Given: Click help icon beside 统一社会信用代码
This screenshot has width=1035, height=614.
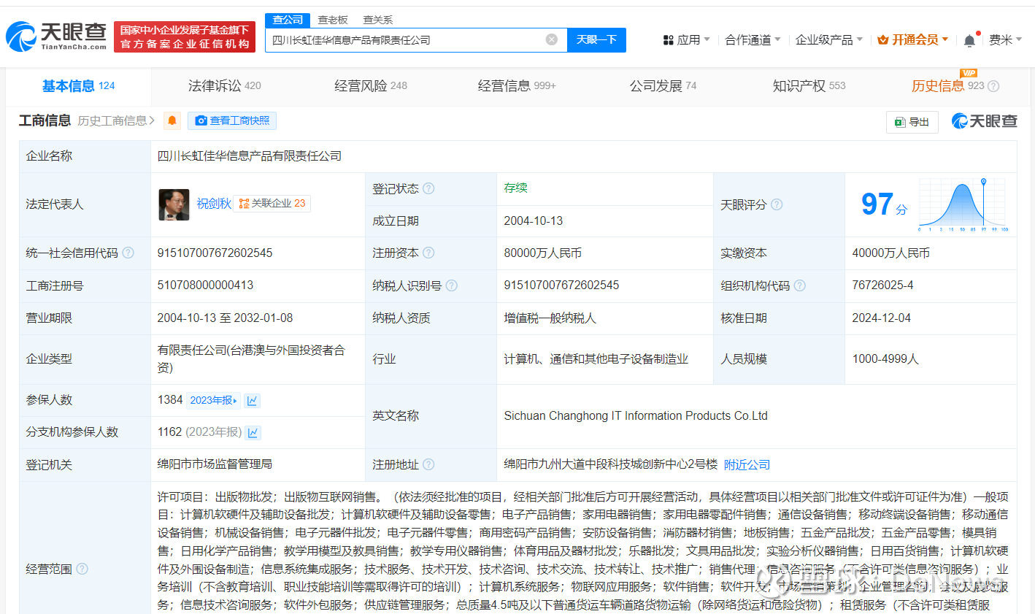Looking at the screenshot, I should click(x=128, y=253).
